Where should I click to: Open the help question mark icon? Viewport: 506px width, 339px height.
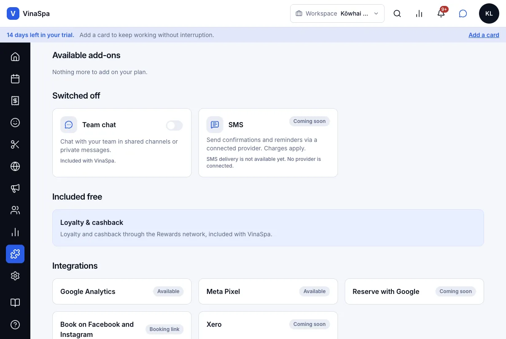click(15, 325)
